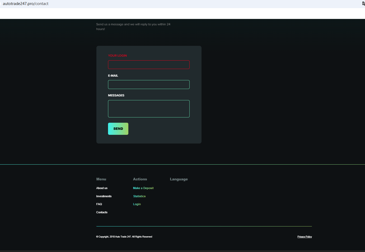Open the FAQ footer link

99,204
